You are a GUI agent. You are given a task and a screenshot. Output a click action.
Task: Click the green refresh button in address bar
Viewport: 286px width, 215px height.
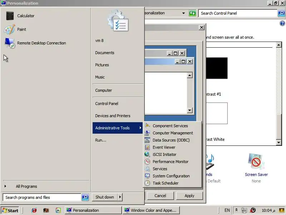[192, 13]
